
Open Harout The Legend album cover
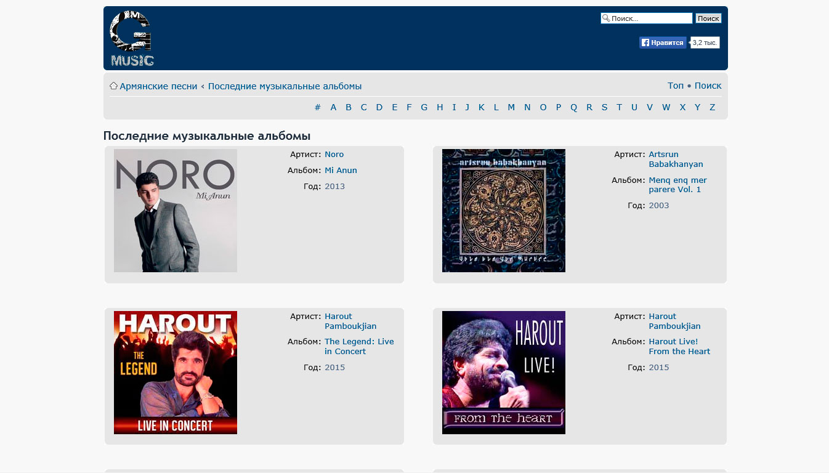(x=176, y=373)
